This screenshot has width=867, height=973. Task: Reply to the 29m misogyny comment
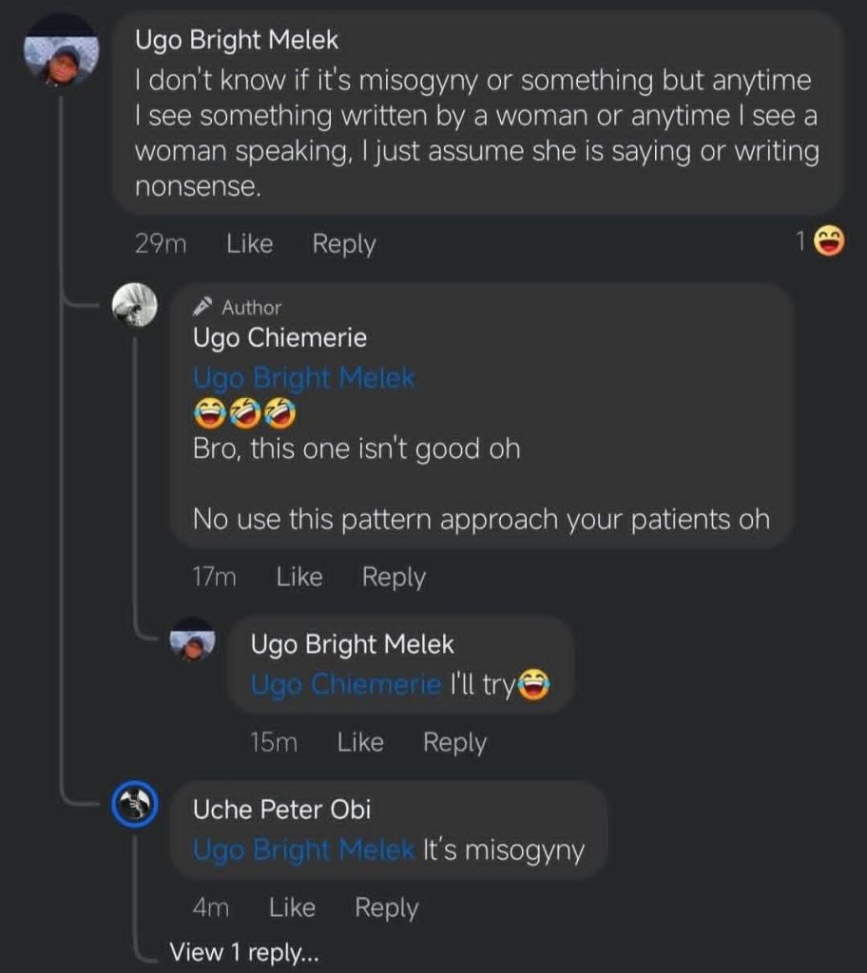tap(344, 244)
